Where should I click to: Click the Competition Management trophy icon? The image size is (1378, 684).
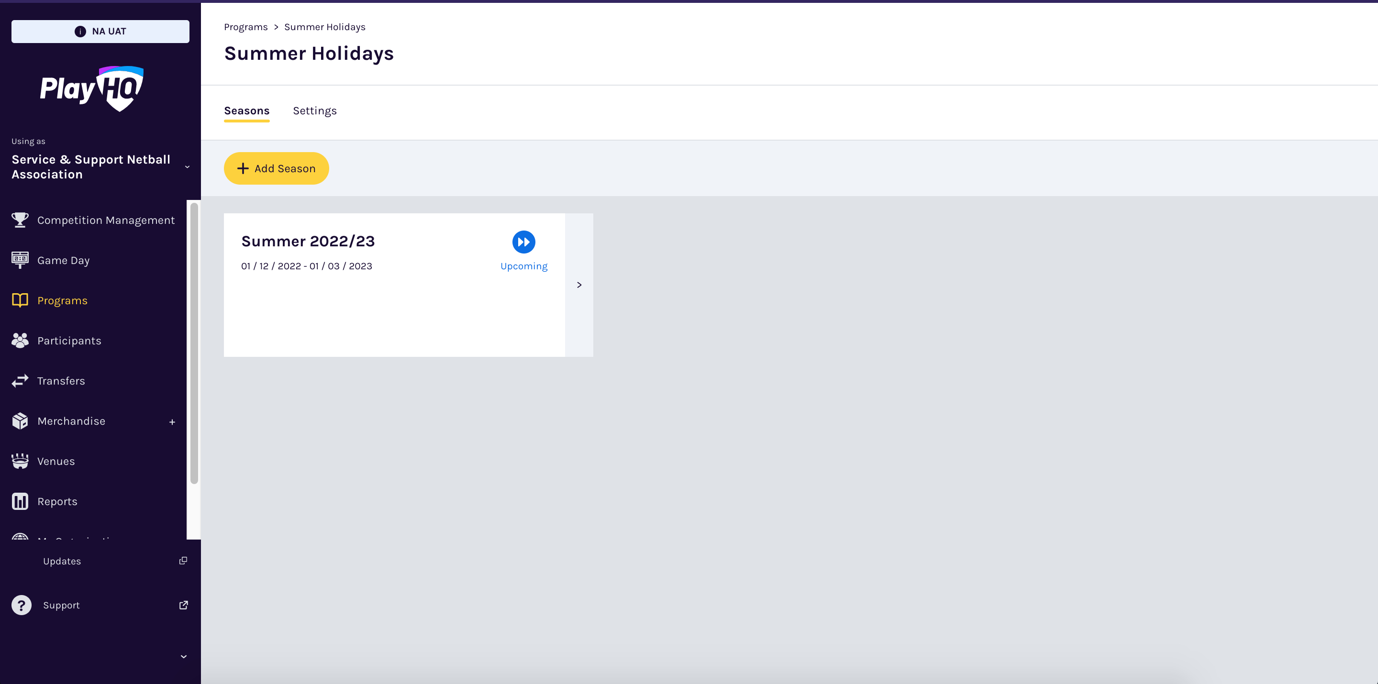point(20,220)
